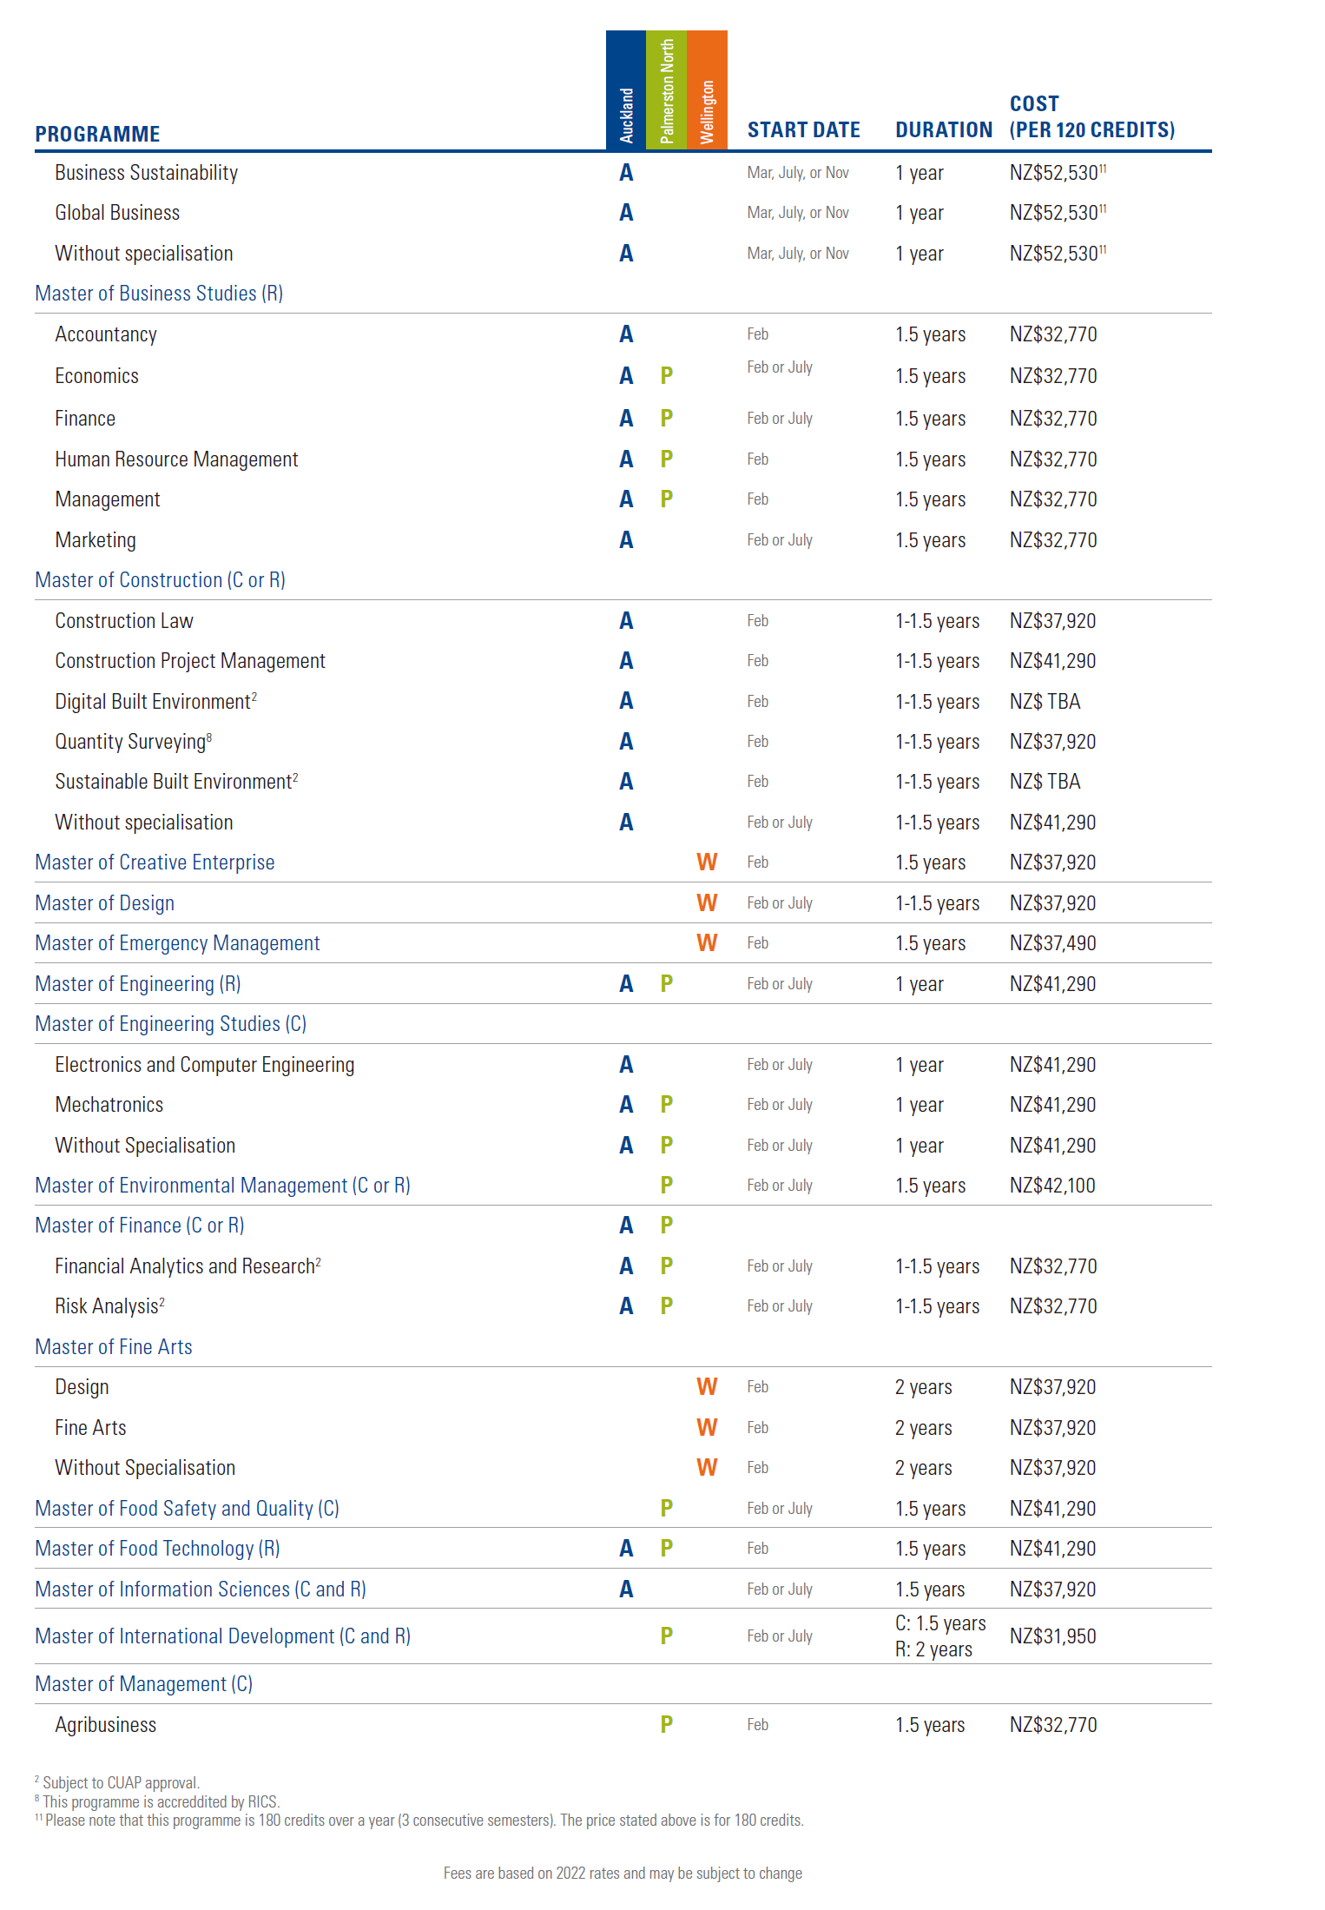Select Digital Built Environment programme name

tap(155, 702)
